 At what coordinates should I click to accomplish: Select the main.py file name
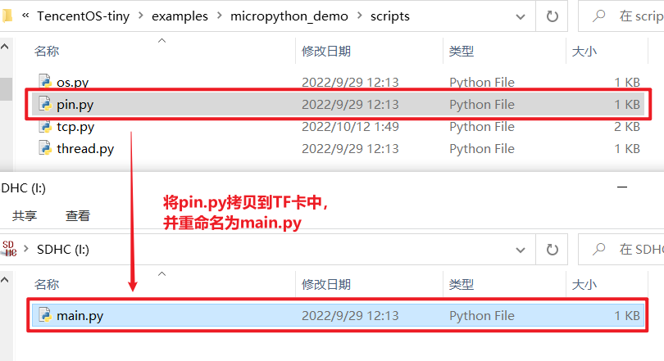[x=80, y=316]
